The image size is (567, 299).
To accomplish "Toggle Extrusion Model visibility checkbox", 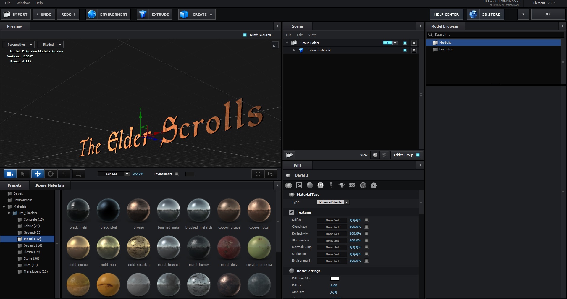I will pos(405,50).
